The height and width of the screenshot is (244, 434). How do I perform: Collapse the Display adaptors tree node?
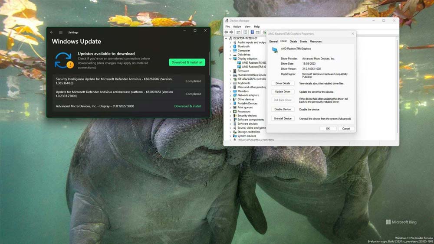click(x=230, y=59)
